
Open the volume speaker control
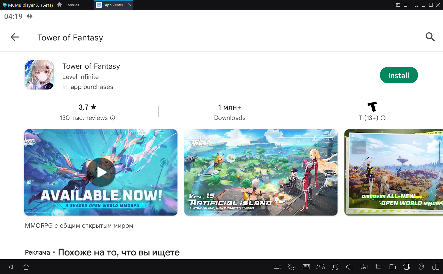pyautogui.click(x=349, y=267)
